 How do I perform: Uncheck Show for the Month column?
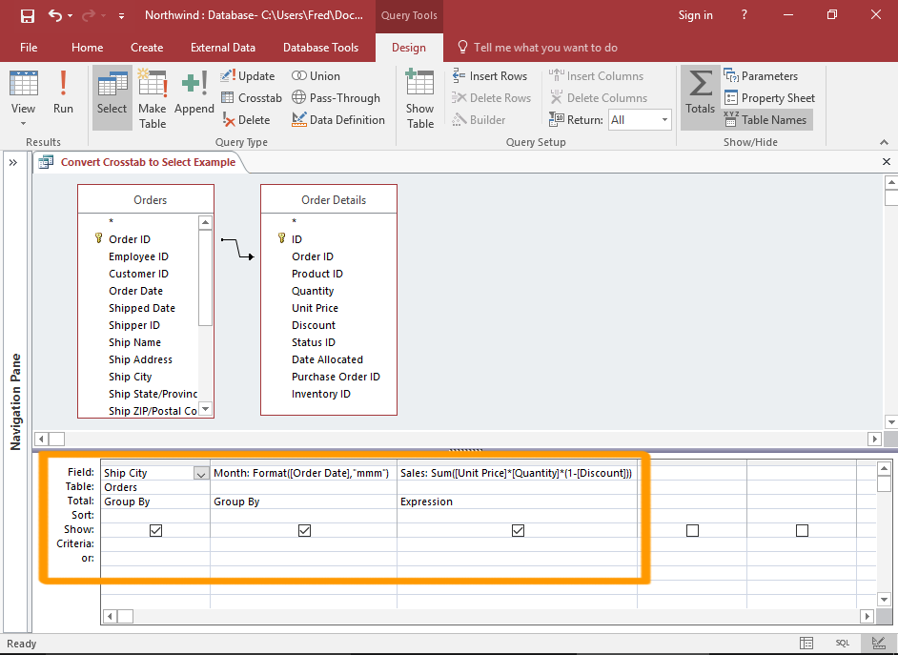(x=304, y=529)
